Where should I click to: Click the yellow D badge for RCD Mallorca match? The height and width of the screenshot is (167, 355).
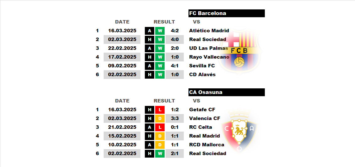(160, 145)
